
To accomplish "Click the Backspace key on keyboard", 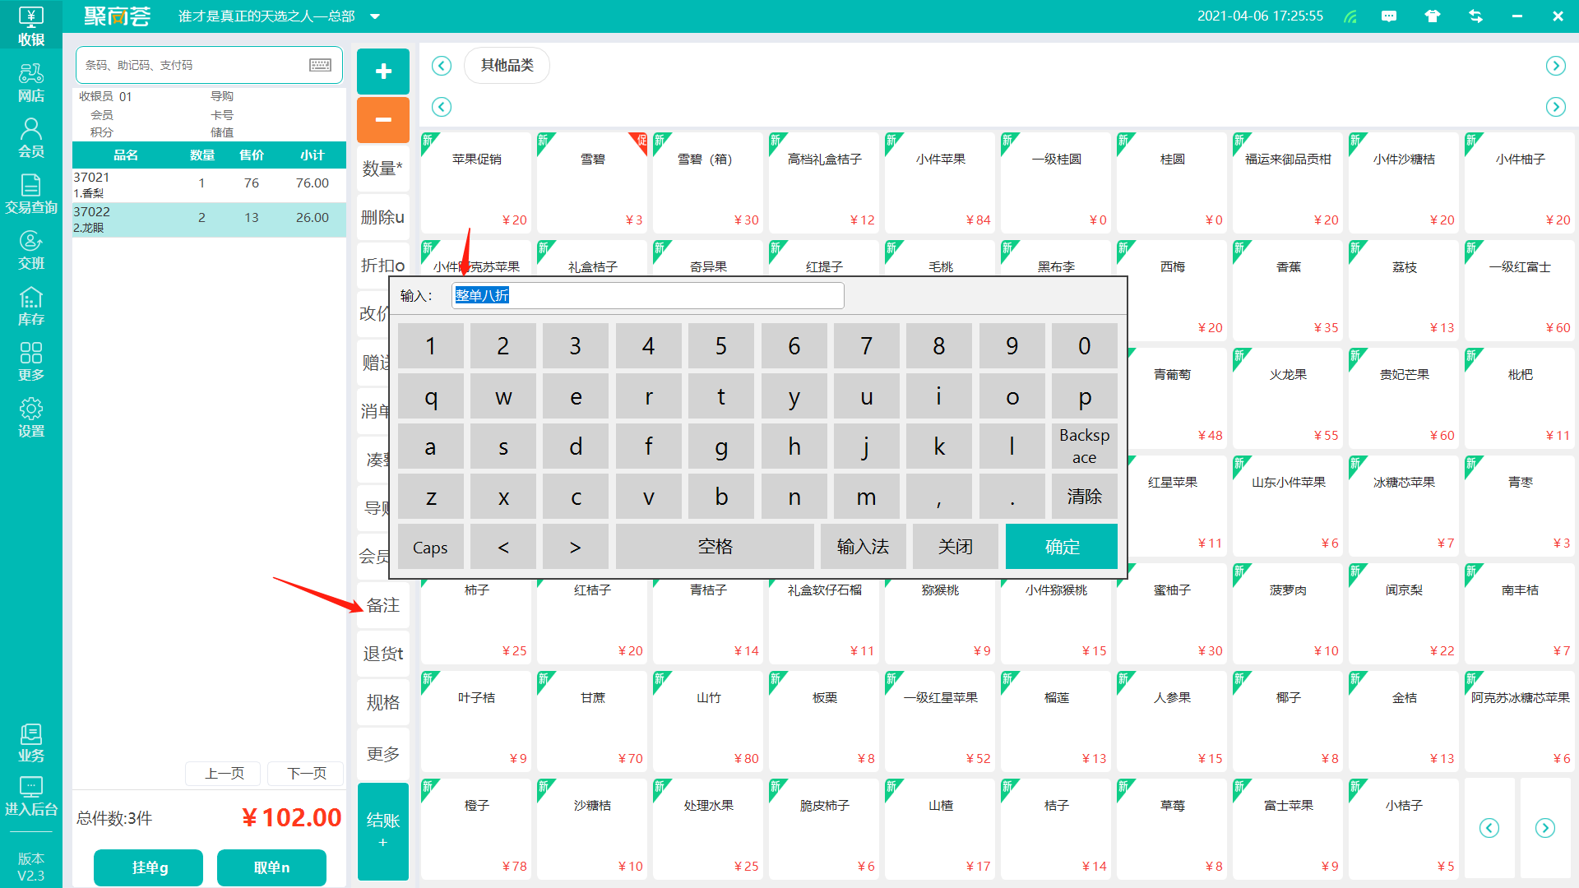I will 1084,446.
